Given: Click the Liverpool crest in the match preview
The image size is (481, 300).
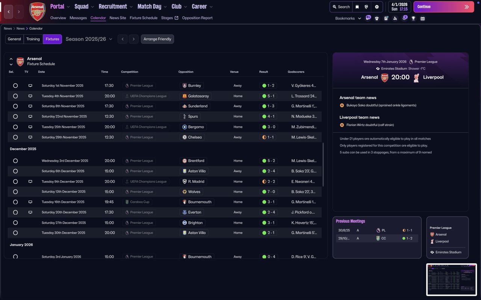Looking at the screenshot, I should click(416, 77).
